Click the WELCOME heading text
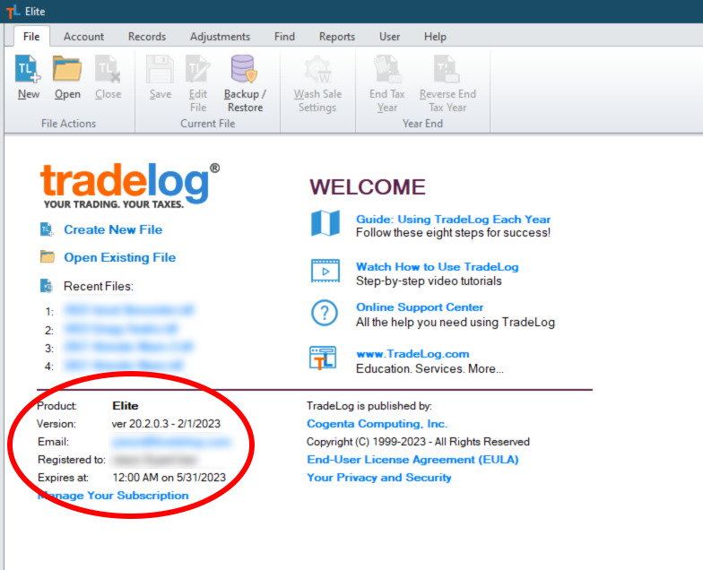This screenshot has width=703, height=570. (x=368, y=186)
